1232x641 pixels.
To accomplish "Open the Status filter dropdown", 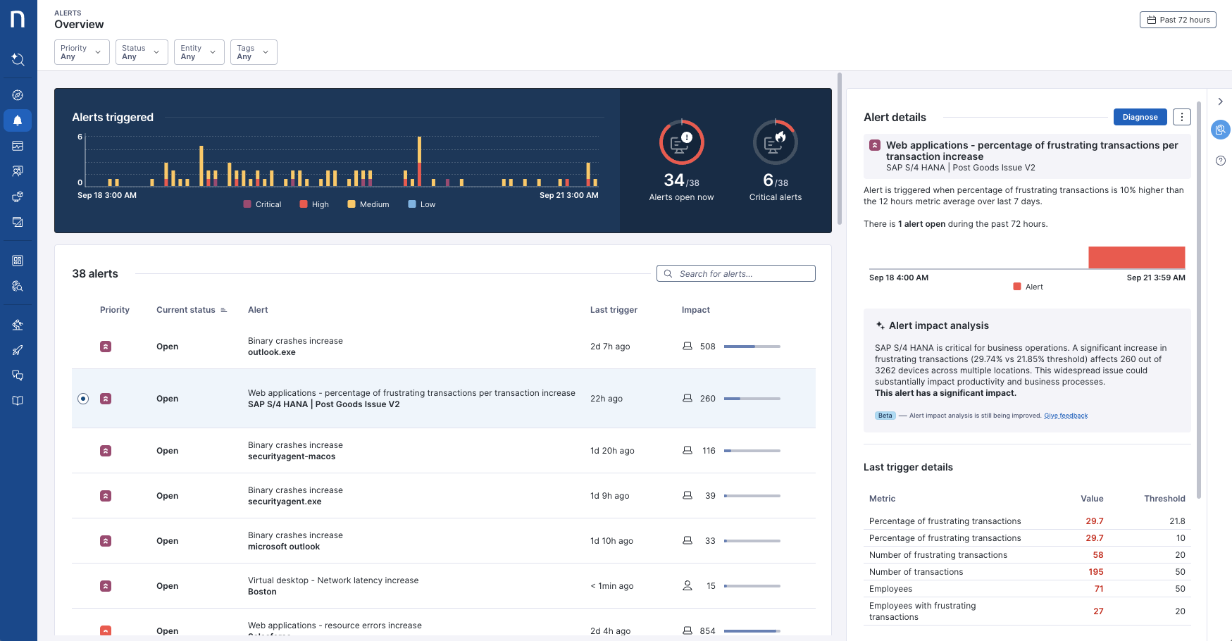I will (x=142, y=52).
